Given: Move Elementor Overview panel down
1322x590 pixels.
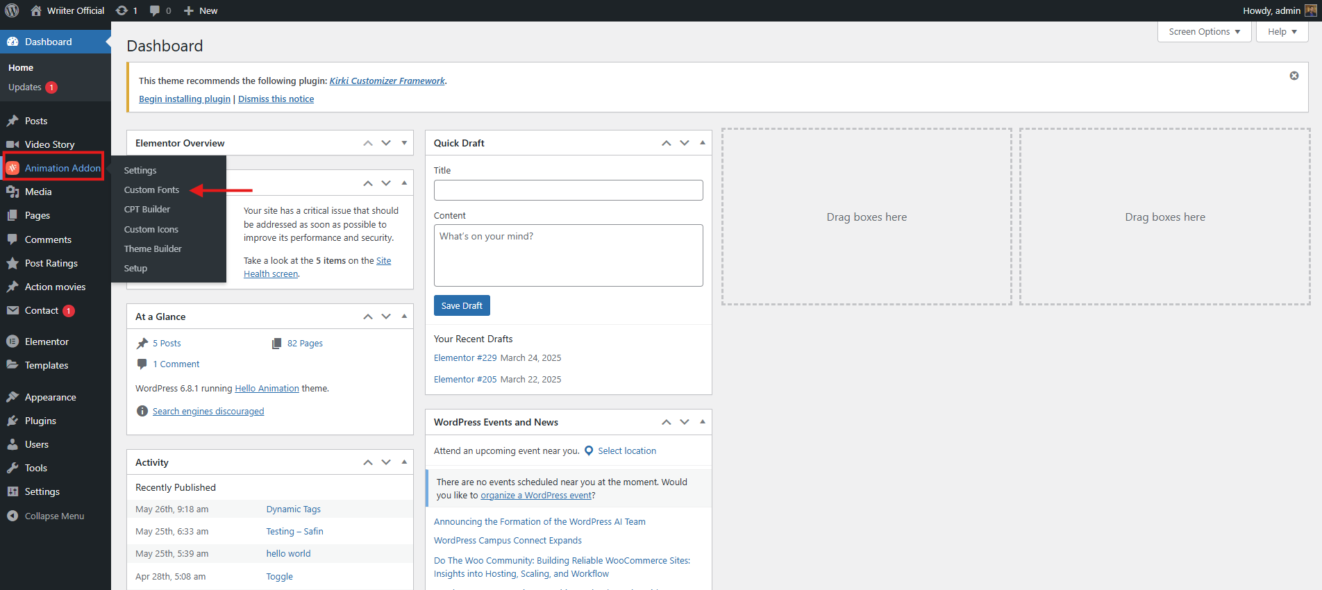Looking at the screenshot, I should pos(386,143).
